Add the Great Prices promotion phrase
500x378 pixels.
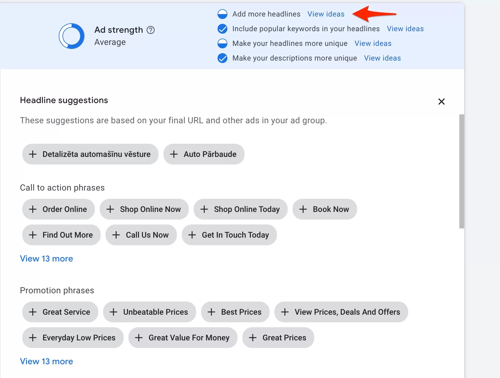click(278, 338)
